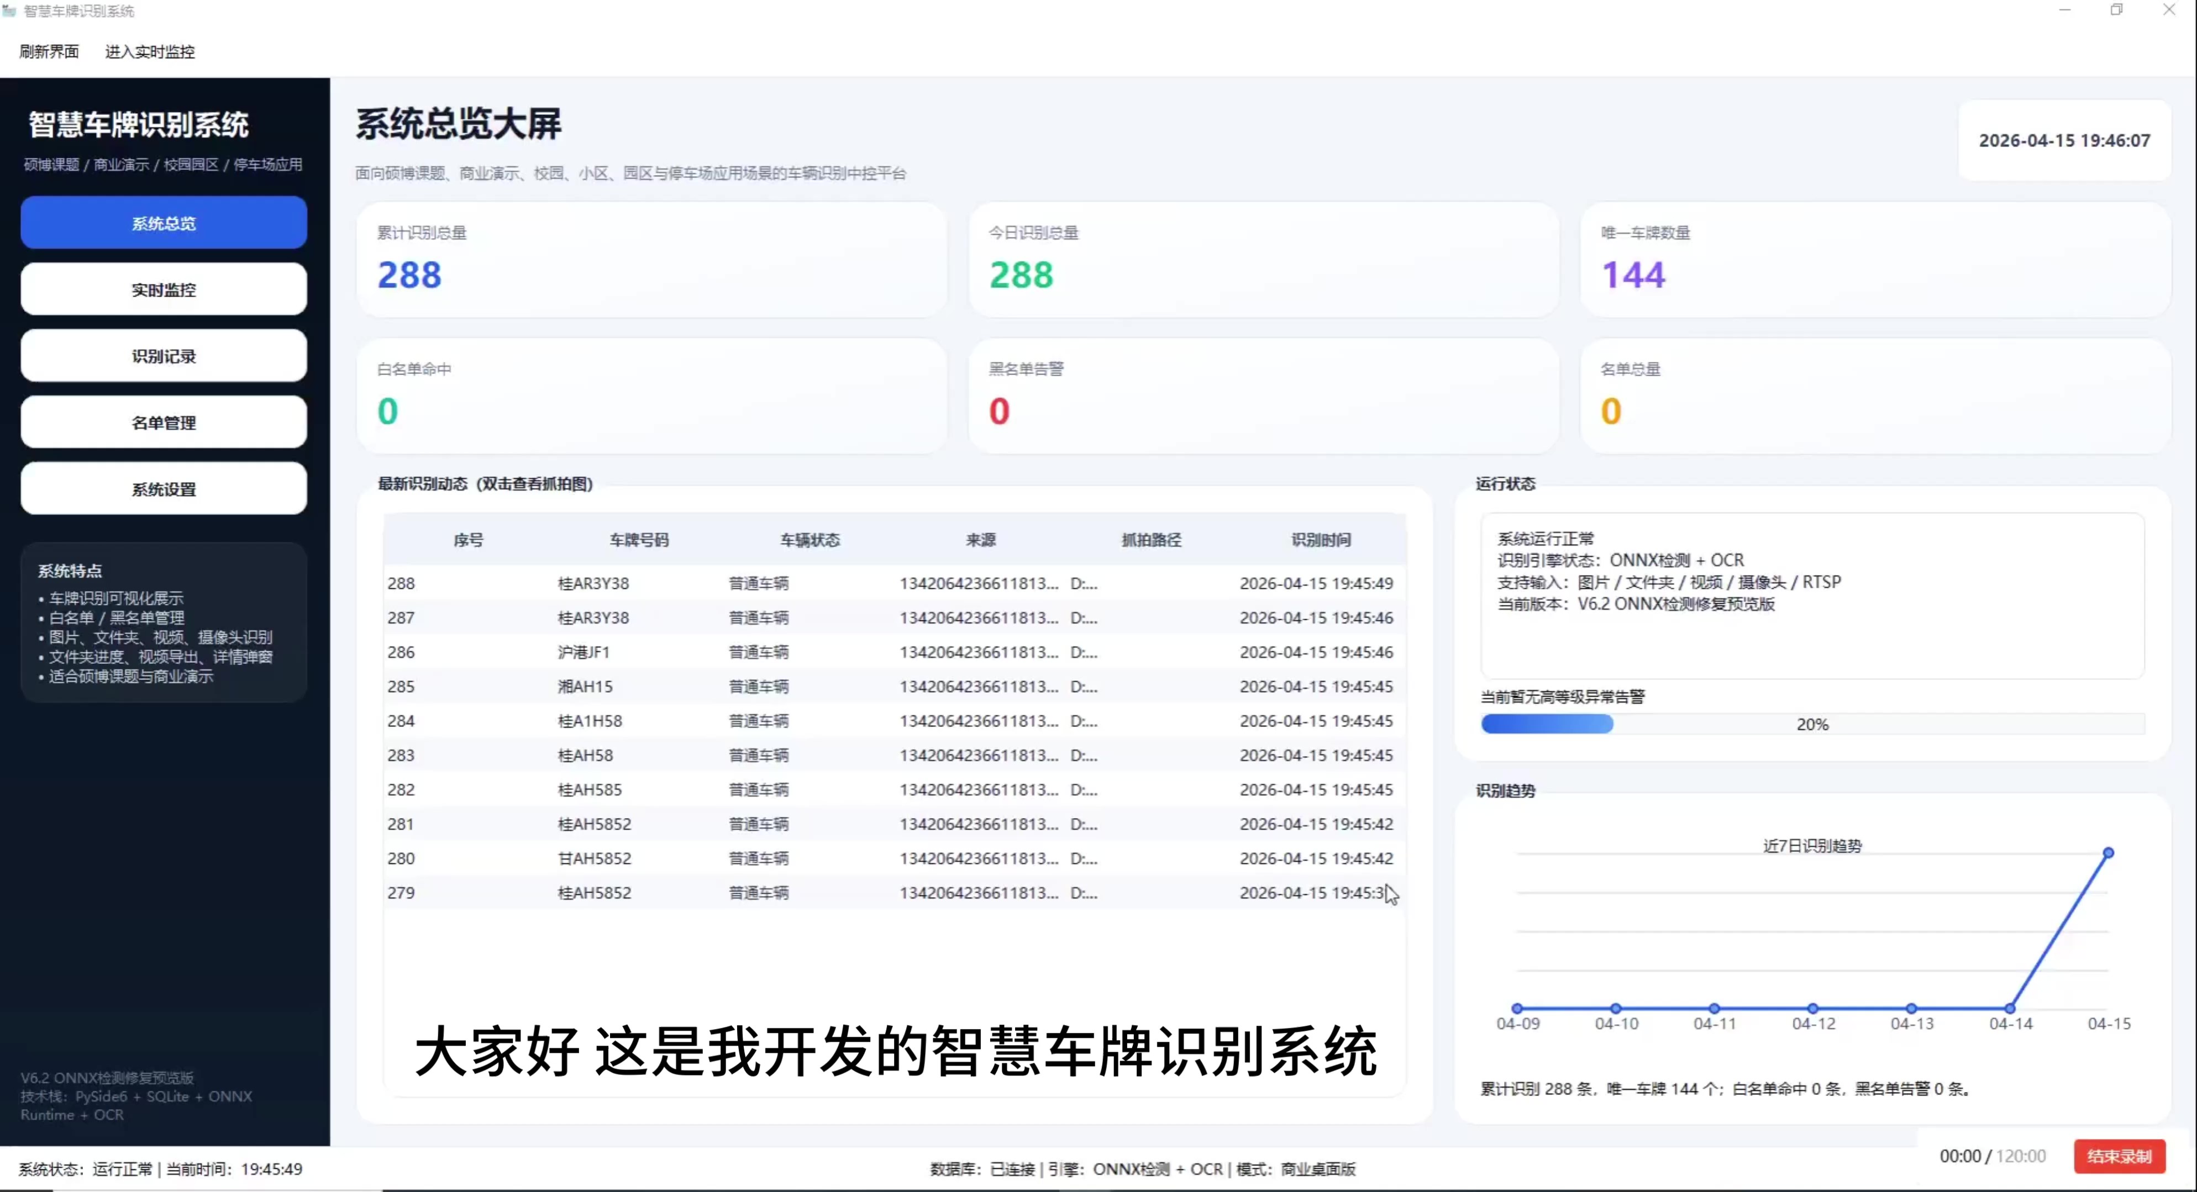Switch to the 实时监控 sidebar tab
The width and height of the screenshot is (2197, 1192).
[x=164, y=290]
